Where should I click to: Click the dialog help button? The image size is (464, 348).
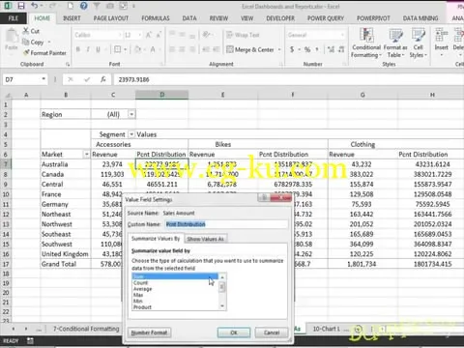[264, 197]
